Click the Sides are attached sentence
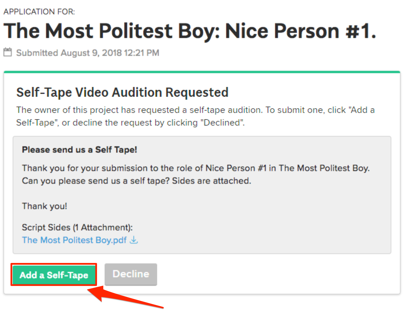408x322 pixels. (x=211, y=181)
